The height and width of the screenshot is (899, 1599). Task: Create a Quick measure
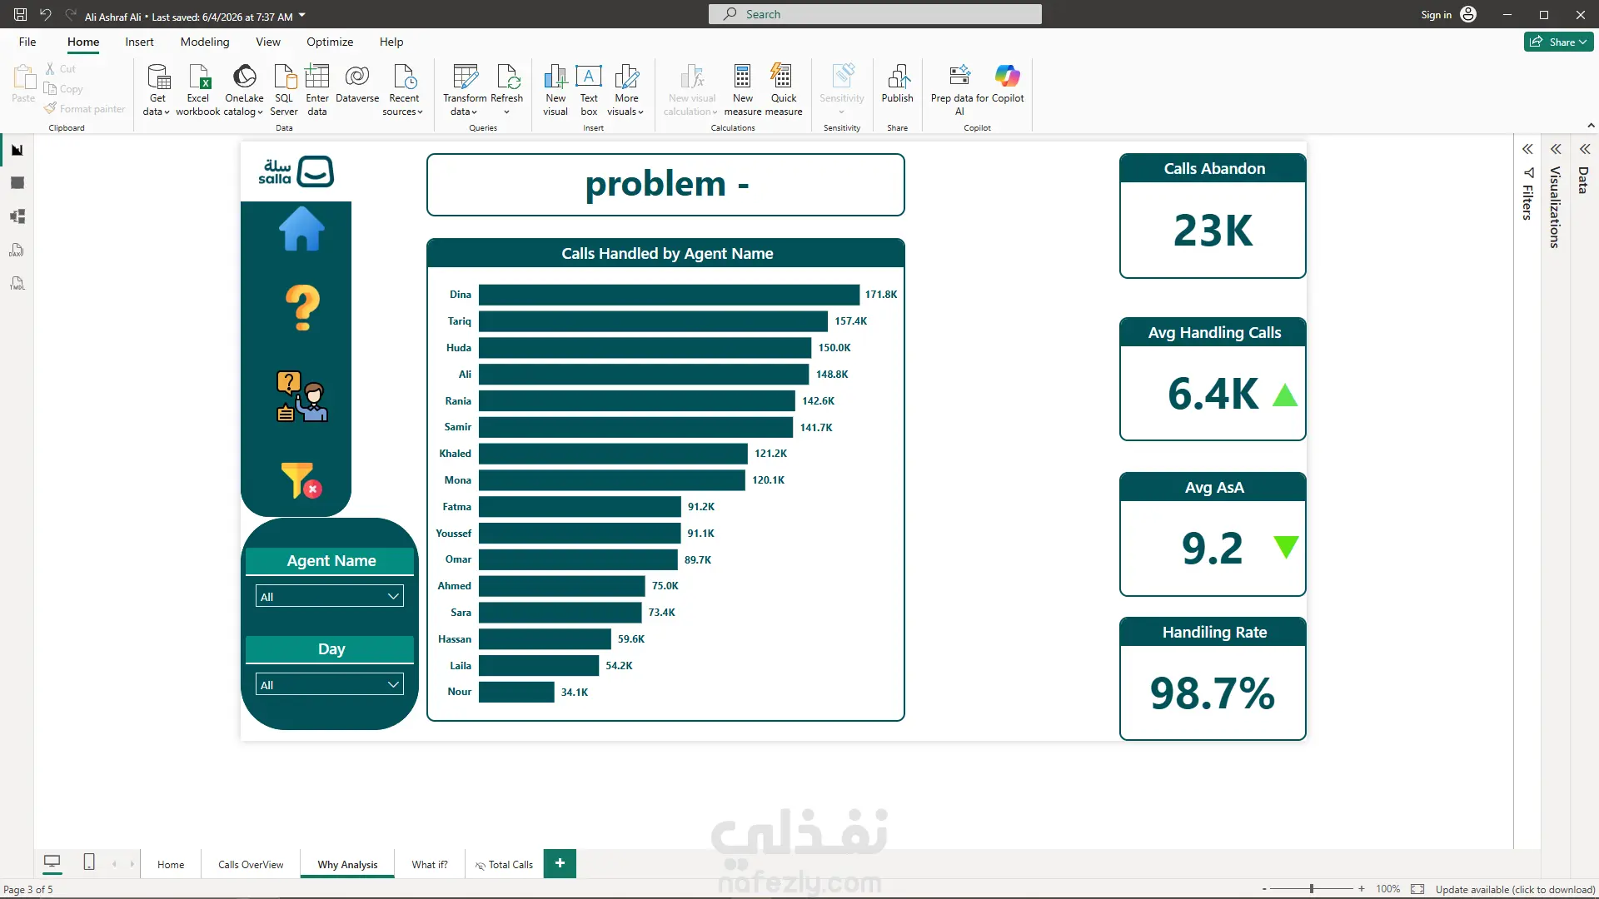point(784,89)
